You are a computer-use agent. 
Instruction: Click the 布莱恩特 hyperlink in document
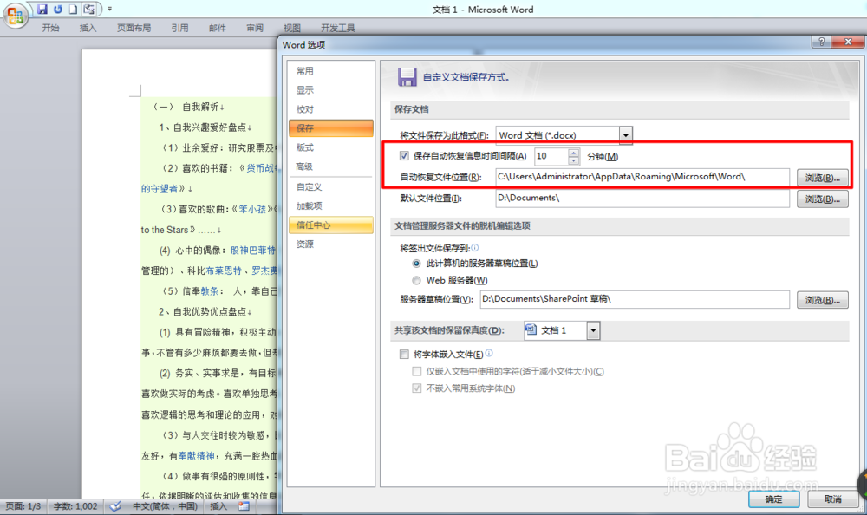pos(224,271)
